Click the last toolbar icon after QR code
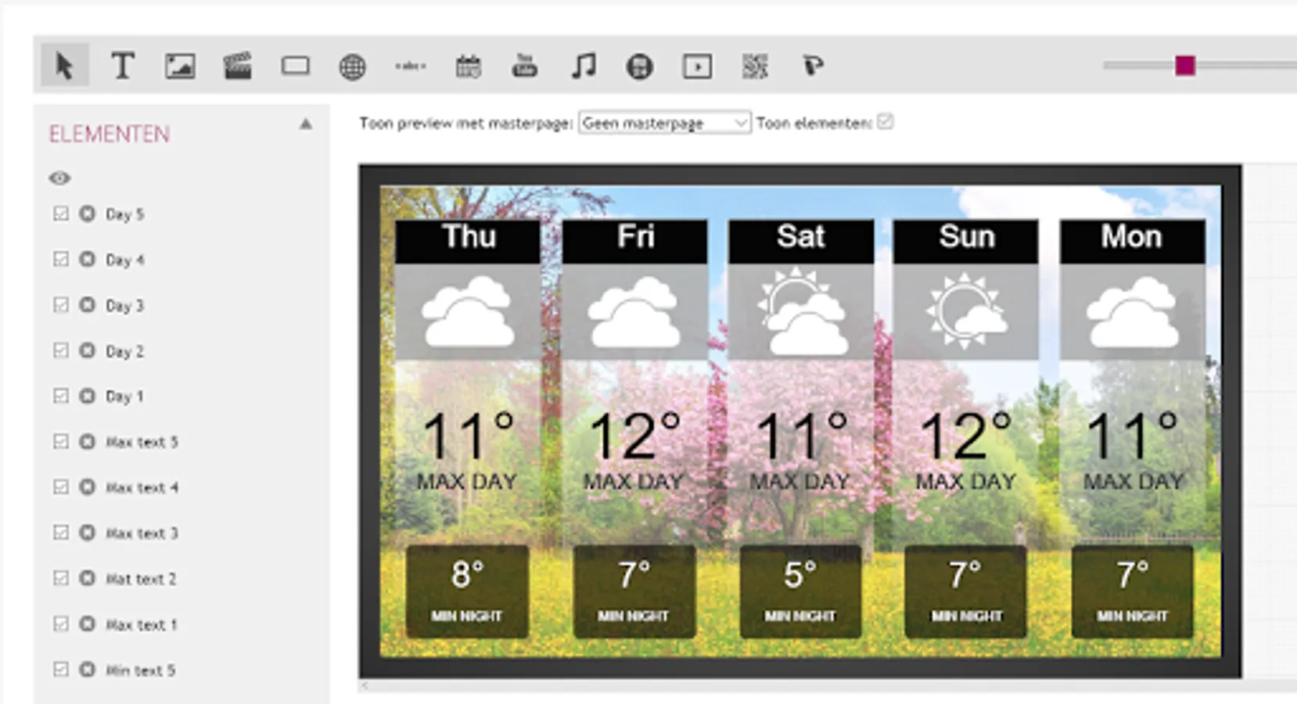The height and width of the screenshot is (704, 1297). pyautogui.click(x=813, y=66)
